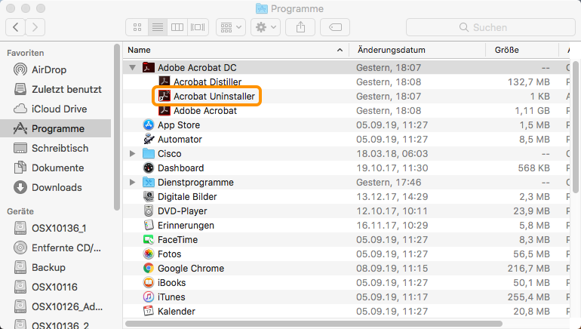Screen dimensions: 581x329
Task: Select Erinnerungen in the list
Action: 186,226
